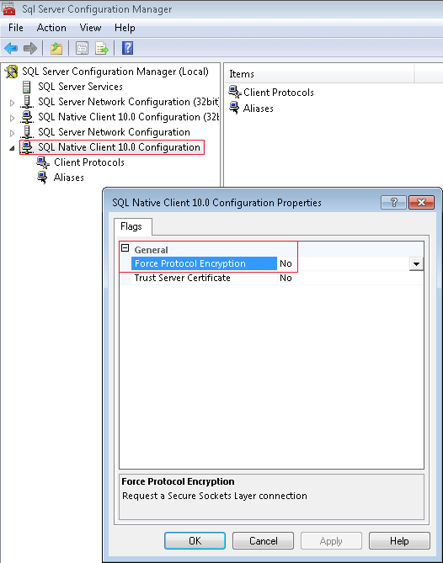
Task: Click the SQL Server Services tree icon
Action: (27, 87)
